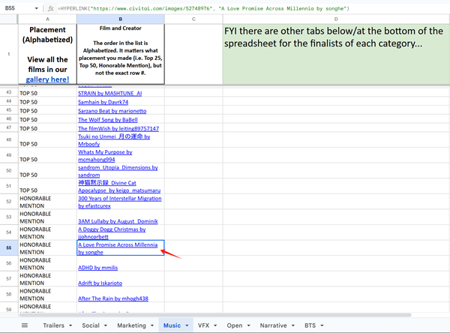
Task: Click the fx function icon
Action: pos(50,7)
